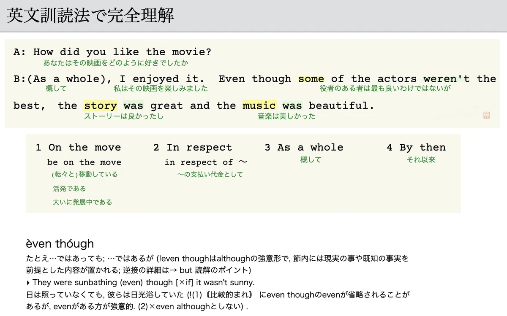The image size is (507, 316).
Task: Click speaker A's line 'How did you like the movie?'
Action: click(x=122, y=52)
